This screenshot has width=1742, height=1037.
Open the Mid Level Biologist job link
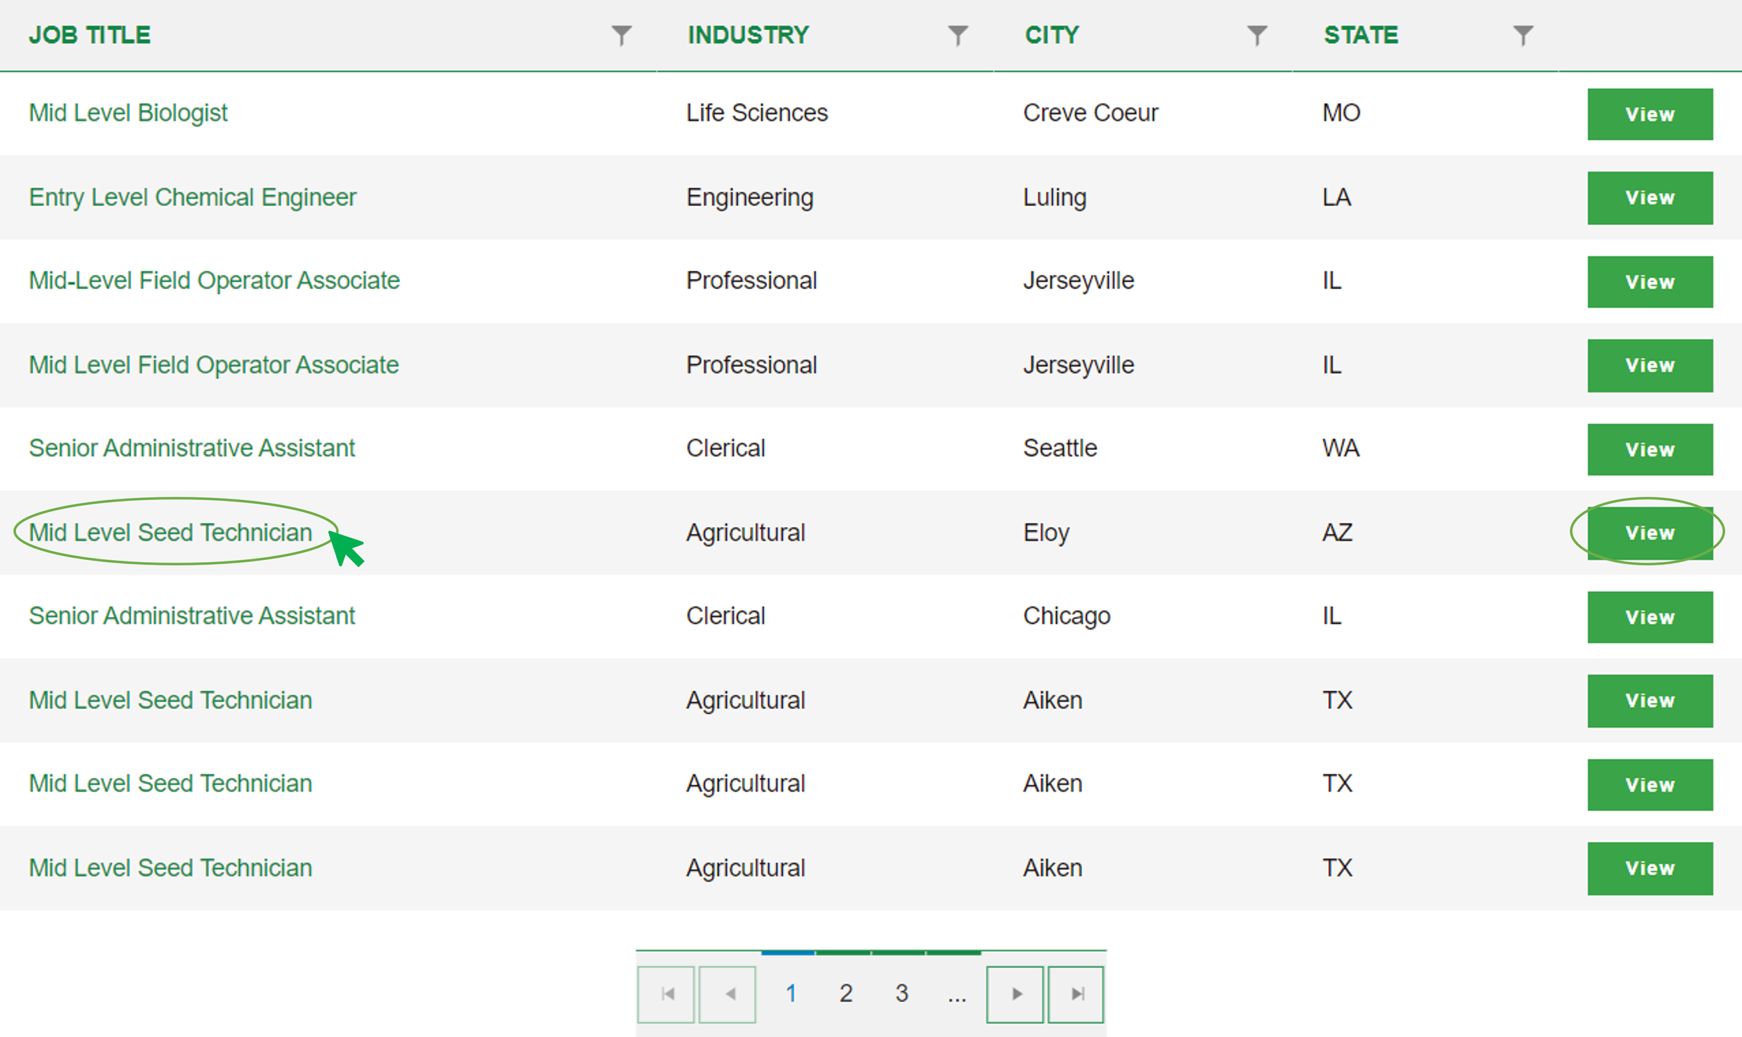pyautogui.click(x=129, y=113)
